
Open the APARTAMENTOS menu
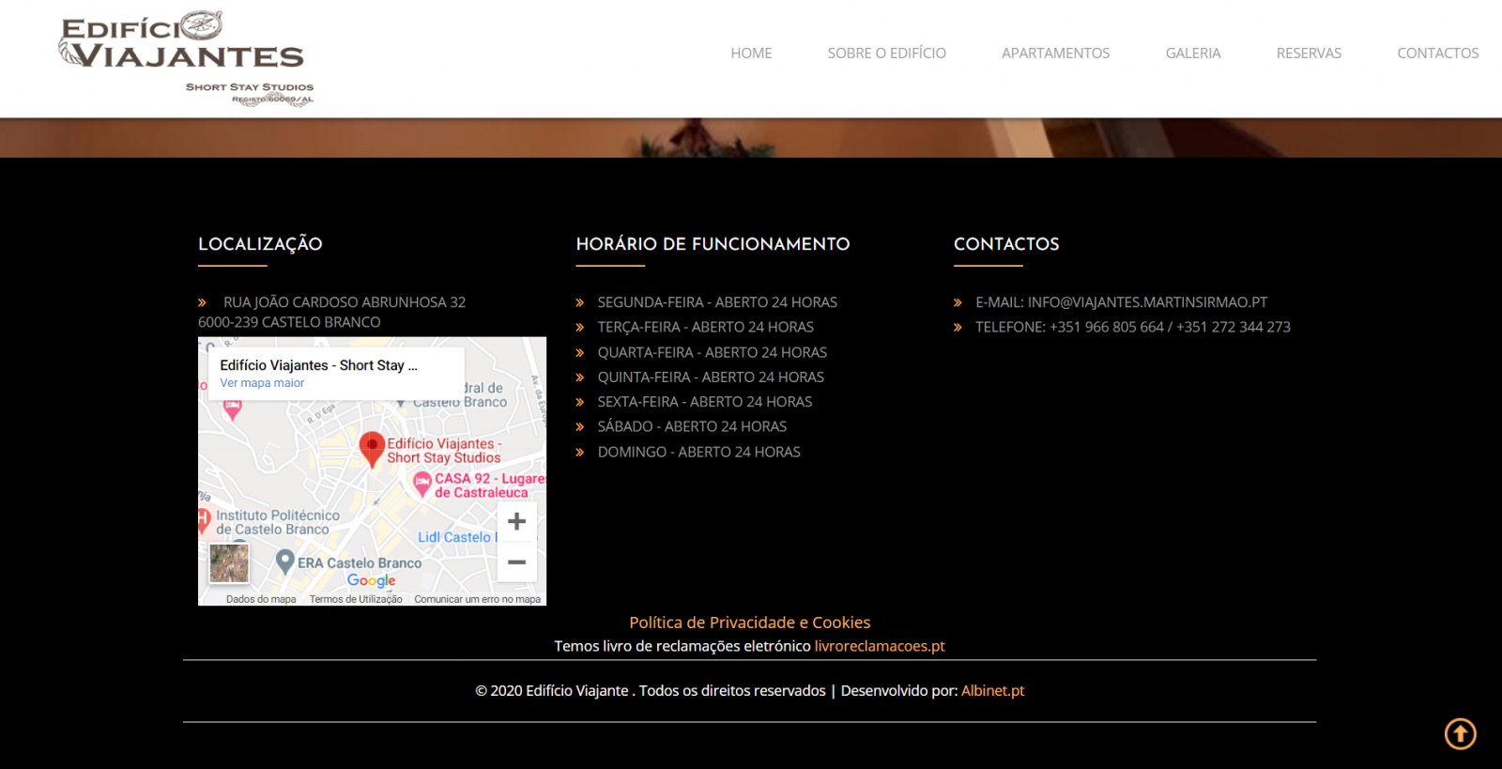[x=1055, y=54]
